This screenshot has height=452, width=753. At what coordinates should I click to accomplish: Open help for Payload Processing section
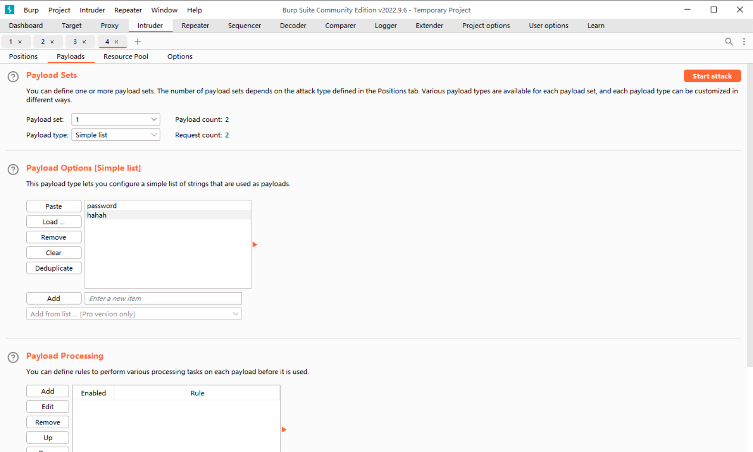click(x=13, y=357)
